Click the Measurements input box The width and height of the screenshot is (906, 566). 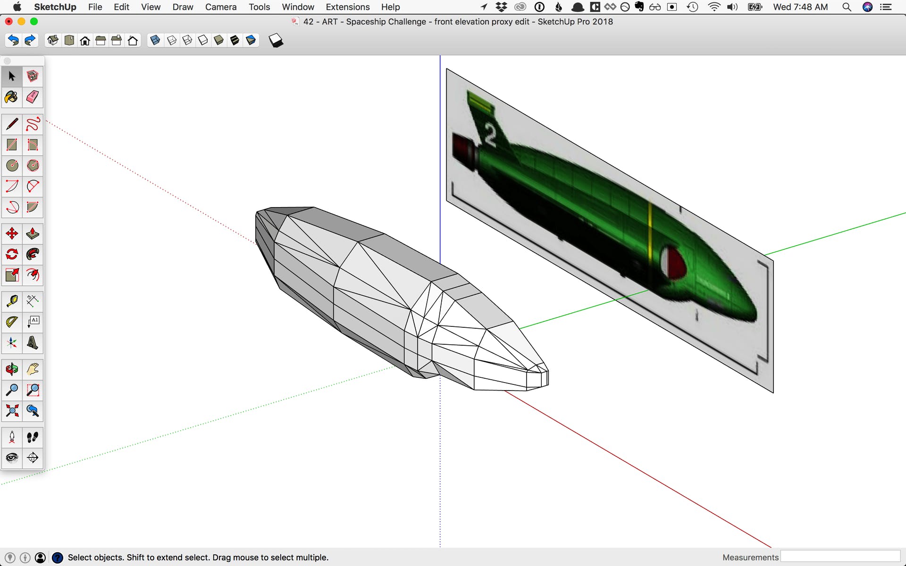(840, 557)
